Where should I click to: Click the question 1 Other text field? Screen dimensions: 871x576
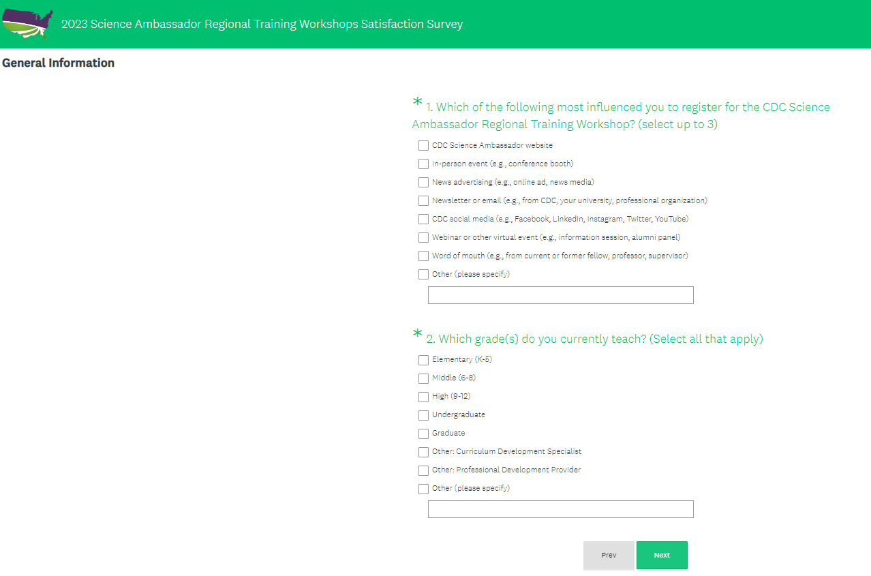[560, 295]
